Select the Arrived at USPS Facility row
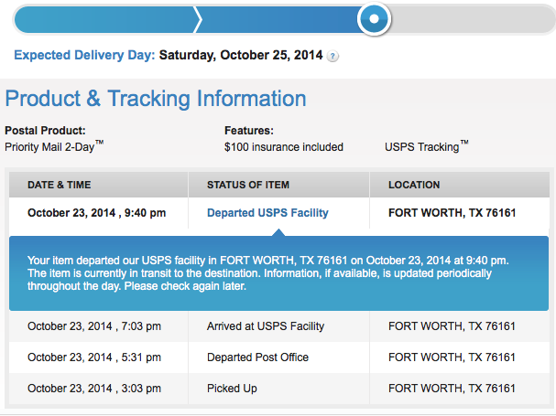The height and width of the screenshot is (416, 556). 279,326
